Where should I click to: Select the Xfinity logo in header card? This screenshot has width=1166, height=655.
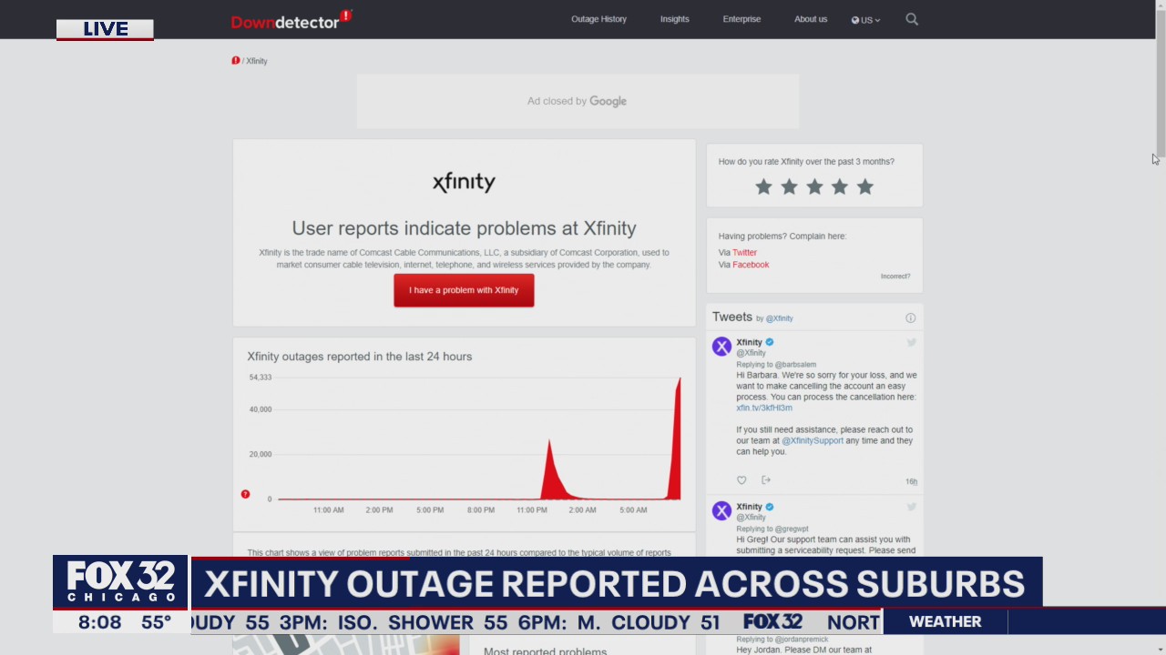pos(464,182)
